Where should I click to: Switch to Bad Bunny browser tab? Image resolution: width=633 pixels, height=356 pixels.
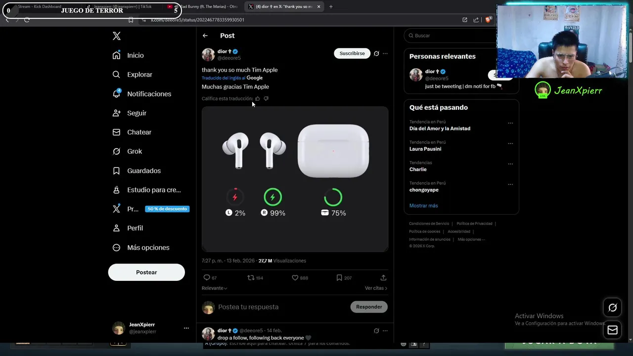click(204, 6)
